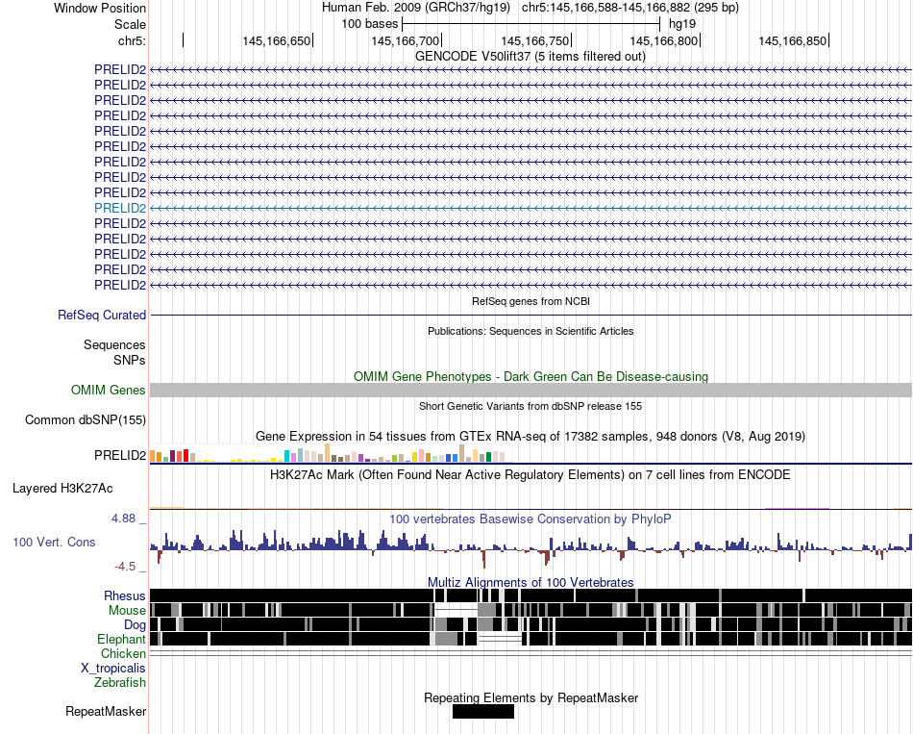Click the RefSeq Curated intron line
Viewport: 913px width, 734px height.
pos(531,315)
